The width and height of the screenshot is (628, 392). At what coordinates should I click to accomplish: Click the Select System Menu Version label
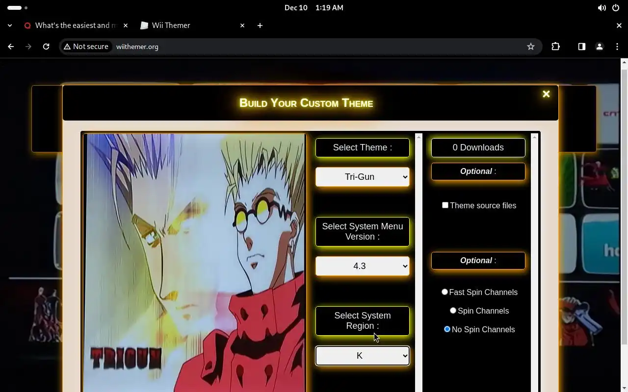tap(363, 231)
